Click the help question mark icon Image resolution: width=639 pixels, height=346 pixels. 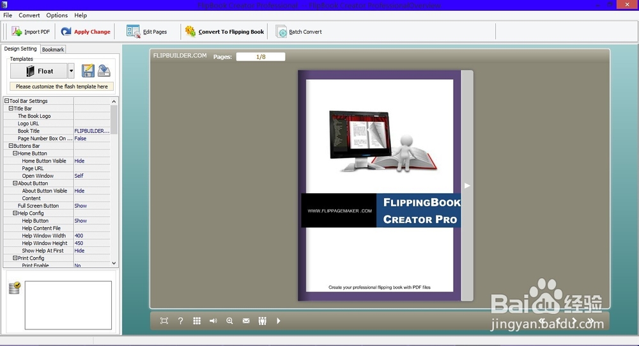pyautogui.click(x=181, y=320)
